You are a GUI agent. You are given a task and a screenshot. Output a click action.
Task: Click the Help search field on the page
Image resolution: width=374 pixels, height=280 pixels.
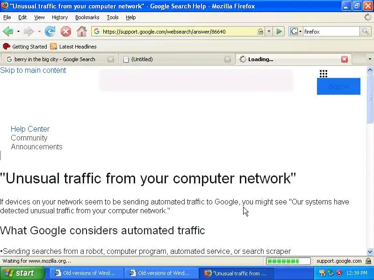coord(196,80)
